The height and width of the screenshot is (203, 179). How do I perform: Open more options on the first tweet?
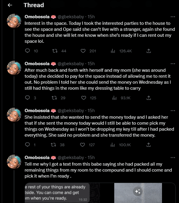pyautogui.click(x=173, y=17)
